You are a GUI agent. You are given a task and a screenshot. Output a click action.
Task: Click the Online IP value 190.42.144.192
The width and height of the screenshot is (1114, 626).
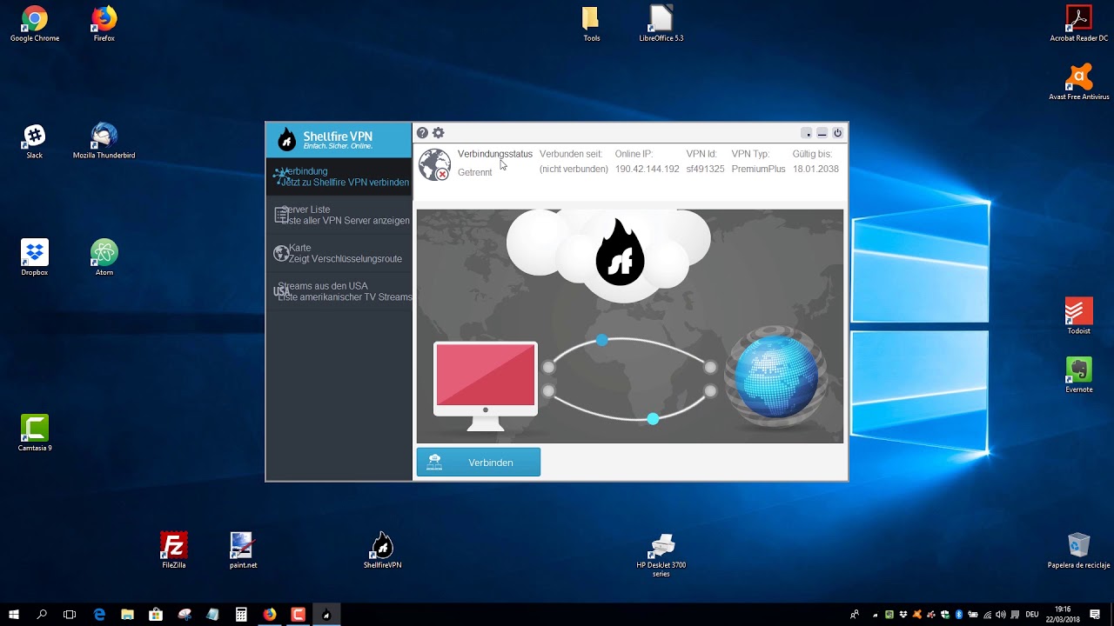(x=647, y=169)
